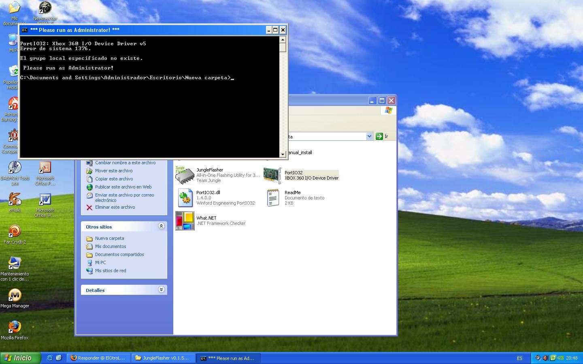Open the Inicio start menu
Image resolution: width=583 pixels, height=364 pixels.
[20, 358]
